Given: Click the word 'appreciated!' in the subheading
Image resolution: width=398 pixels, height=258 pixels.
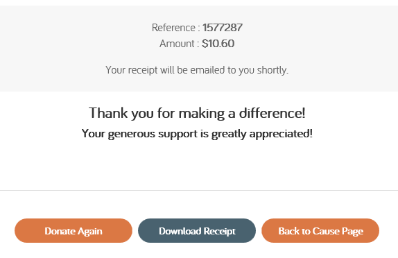Looking at the screenshot, I should click(x=281, y=134).
